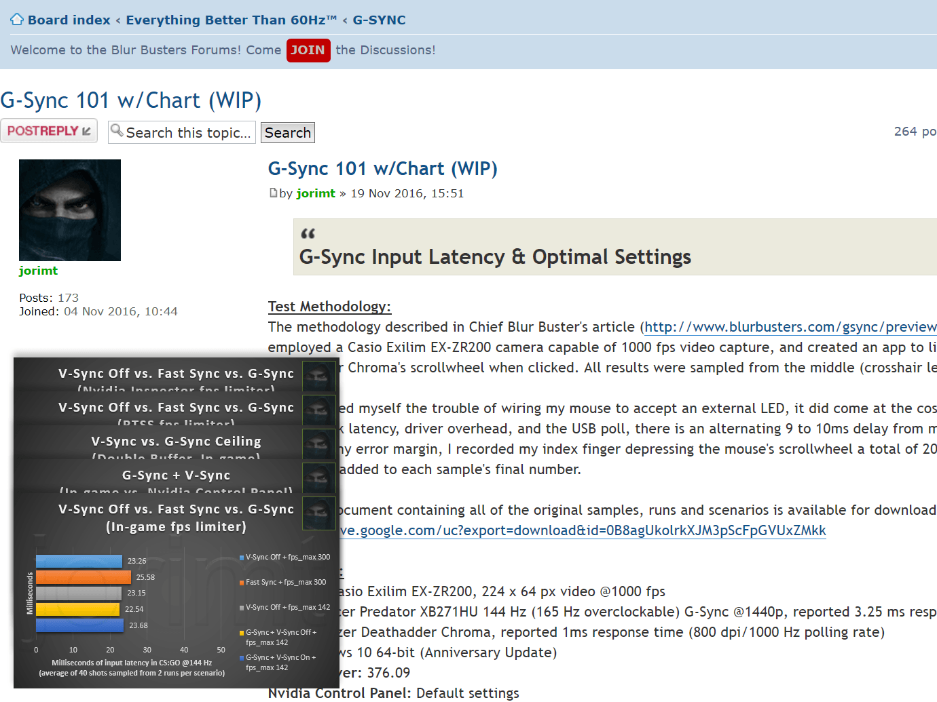This screenshot has width=937, height=702.
Task: Click the '264 po' post count text
Action: tap(915, 132)
